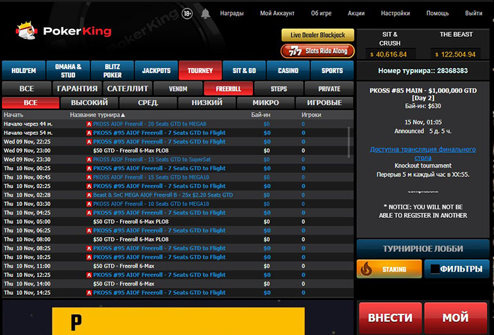Viewport: 494px width, 335px height.
Task: Filter by МИКРО buy-in level
Action: 265,103
